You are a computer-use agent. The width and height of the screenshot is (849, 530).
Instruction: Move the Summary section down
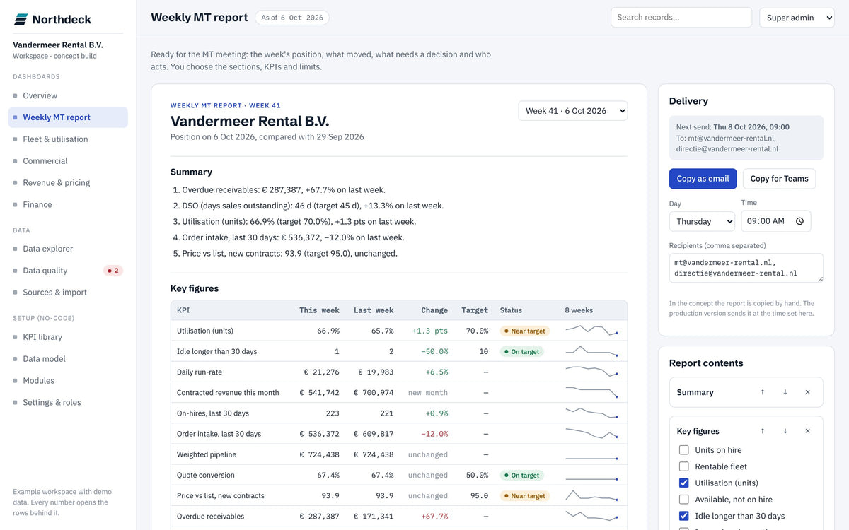pyautogui.click(x=785, y=392)
